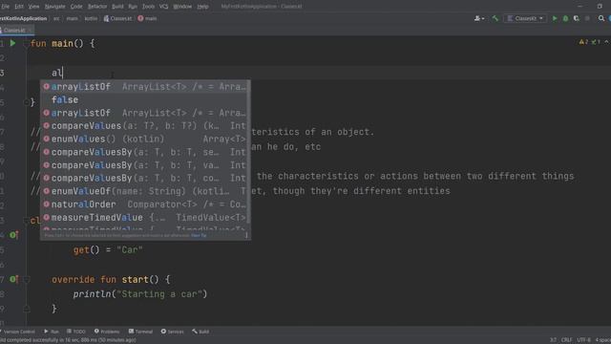Click the CRLF line separator in status bar
The image size is (611, 344).
[566, 340]
